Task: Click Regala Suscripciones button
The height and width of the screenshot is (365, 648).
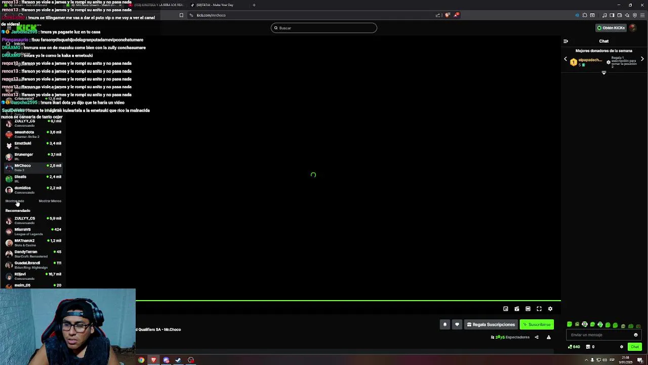Action: point(491,324)
